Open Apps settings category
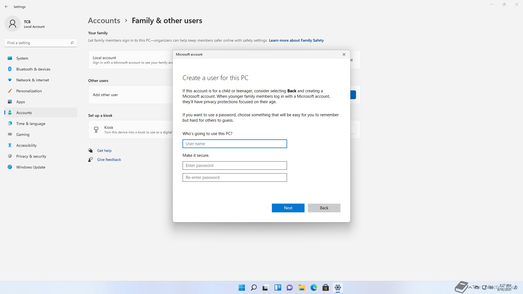This screenshot has width=523, height=294. pos(41,102)
